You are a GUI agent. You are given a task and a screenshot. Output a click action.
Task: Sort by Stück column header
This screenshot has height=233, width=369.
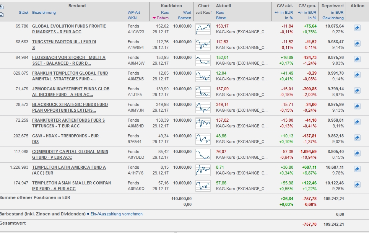[x=23, y=13]
